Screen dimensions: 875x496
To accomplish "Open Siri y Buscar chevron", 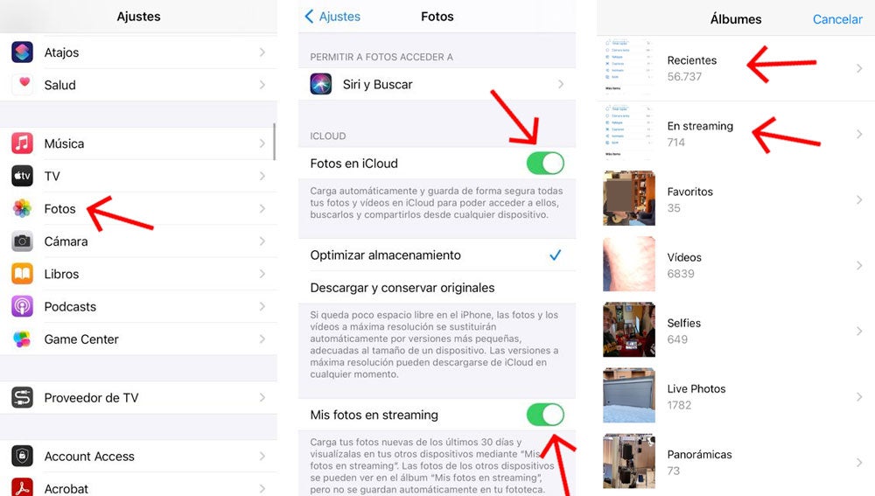I will [x=561, y=84].
